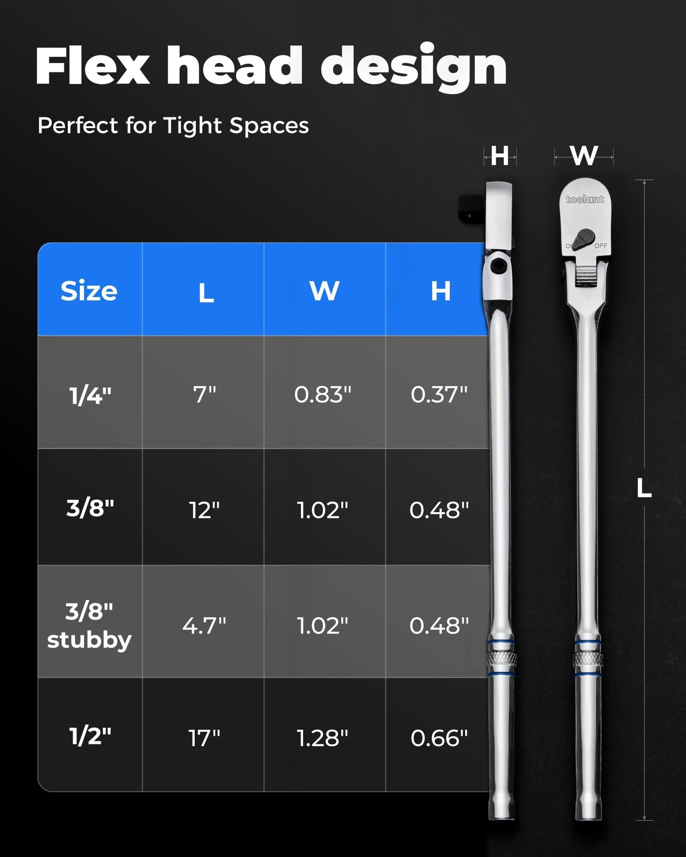The image size is (686, 857).
Task: Click the Flex head design headline
Action: 271,66
